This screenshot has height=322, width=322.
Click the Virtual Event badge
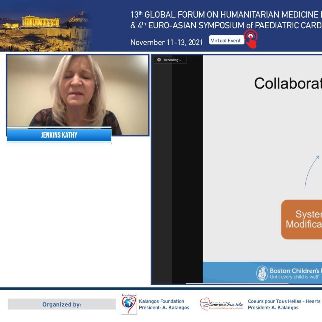coord(226,41)
